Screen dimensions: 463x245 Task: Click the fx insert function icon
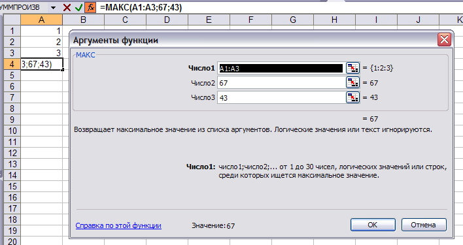coord(91,7)
